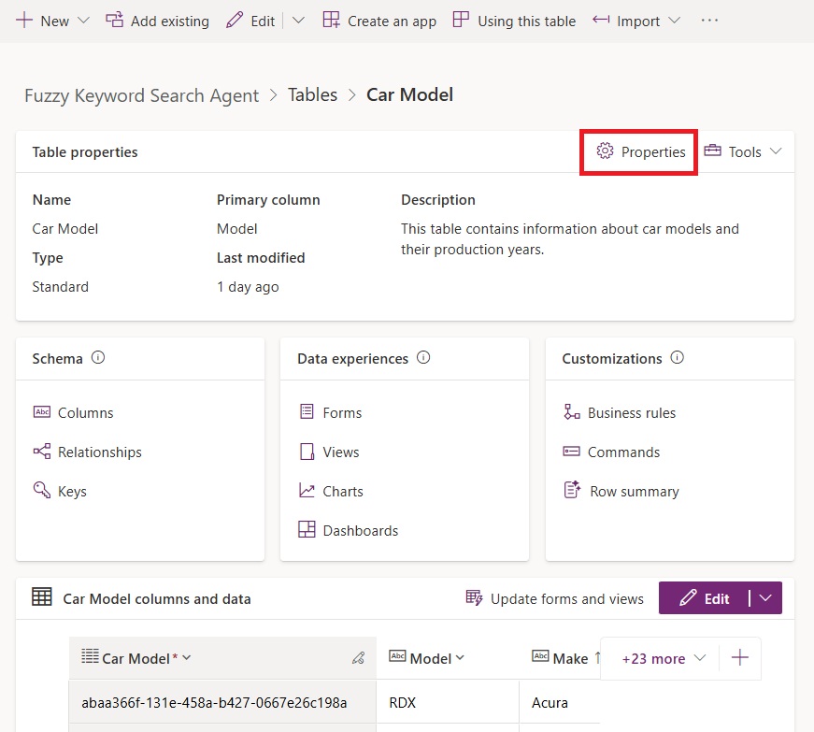Screen dimensions: 814x732
Task: Click the Customizations info icon
Action: (677, 357)
